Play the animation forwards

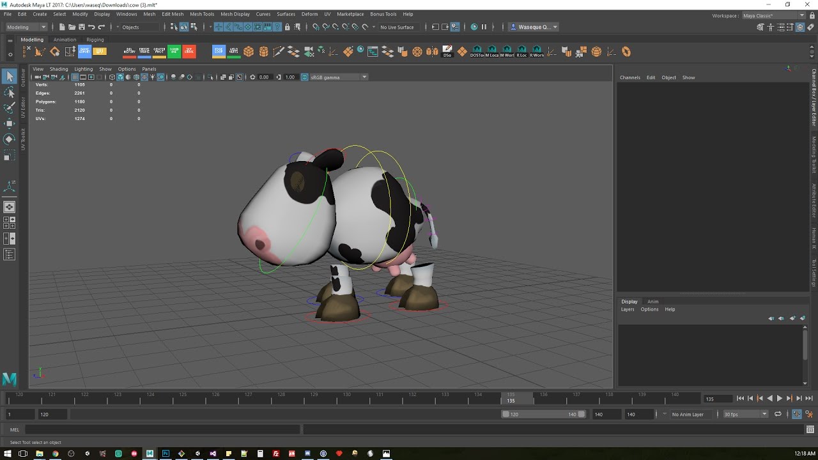[779, 399]
